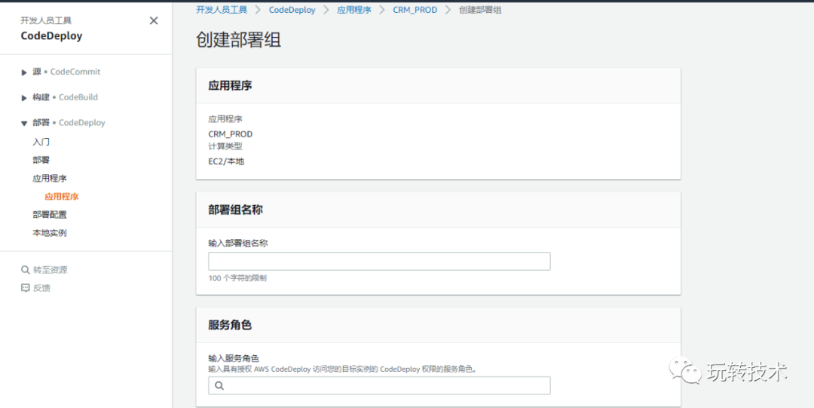Open the 应用程序 parent sidebar item
Screen dimensions: 814x408
tap(50, 178)
